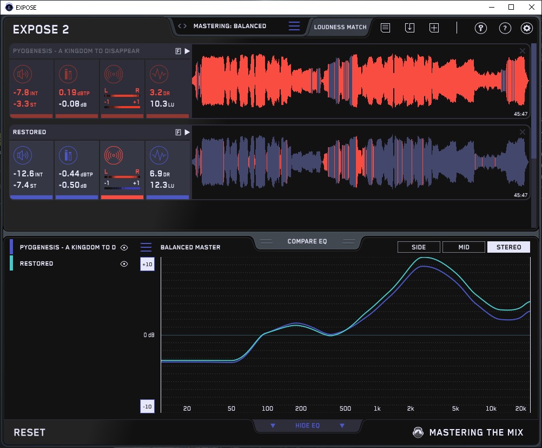542x448 pixels.
Task: Toggle the Loudness Match button
Action: click(340, 27)
